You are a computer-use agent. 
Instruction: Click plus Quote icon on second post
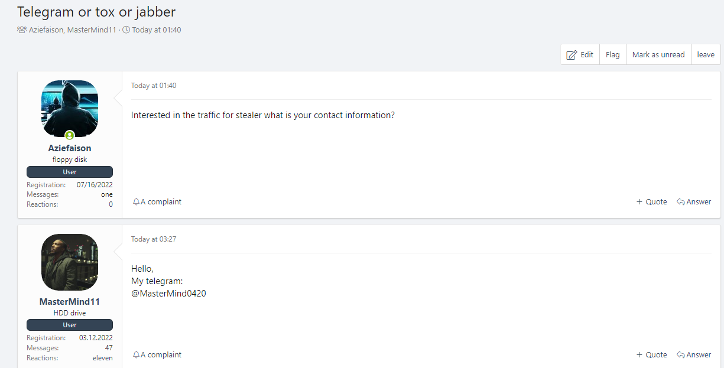[639, 355]
